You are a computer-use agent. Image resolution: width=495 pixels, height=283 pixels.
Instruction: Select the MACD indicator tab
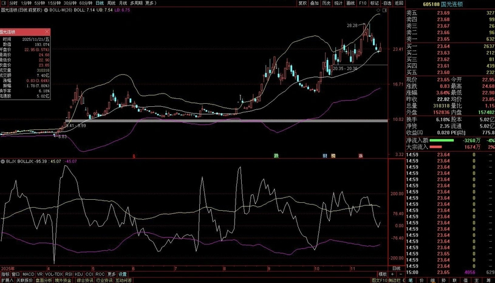(x=28, y=274)
